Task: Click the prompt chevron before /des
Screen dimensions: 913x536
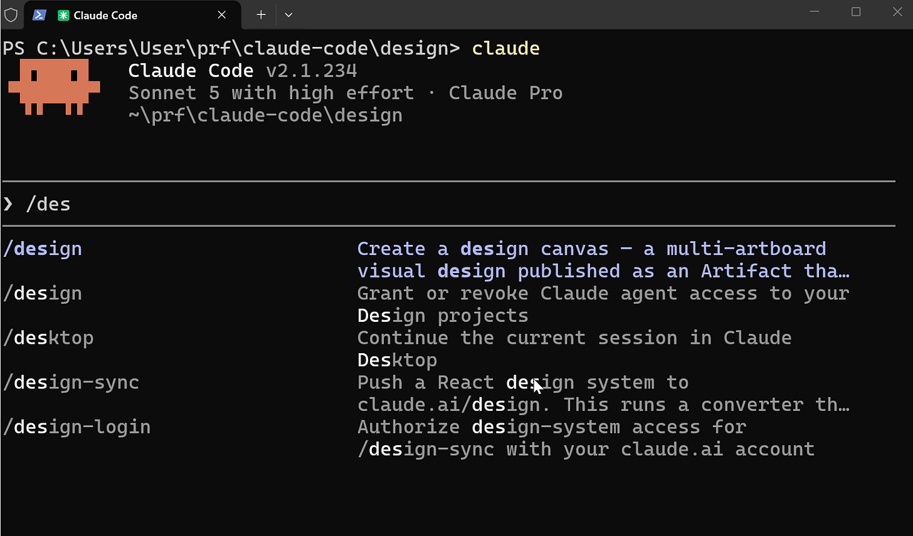Action: click(x=8, y=204)
